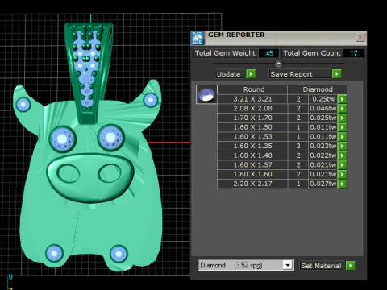Select the 1.60 X 1.57 size cell

click(252, 165)
